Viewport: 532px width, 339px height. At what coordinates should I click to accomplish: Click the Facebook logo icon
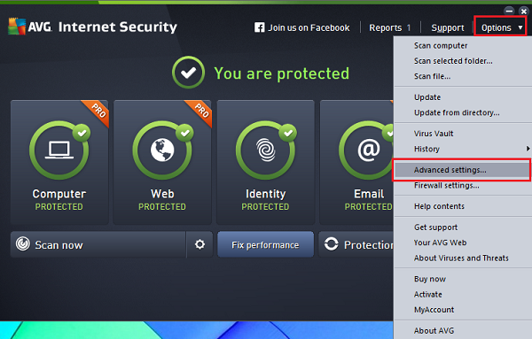click(259, 27)
